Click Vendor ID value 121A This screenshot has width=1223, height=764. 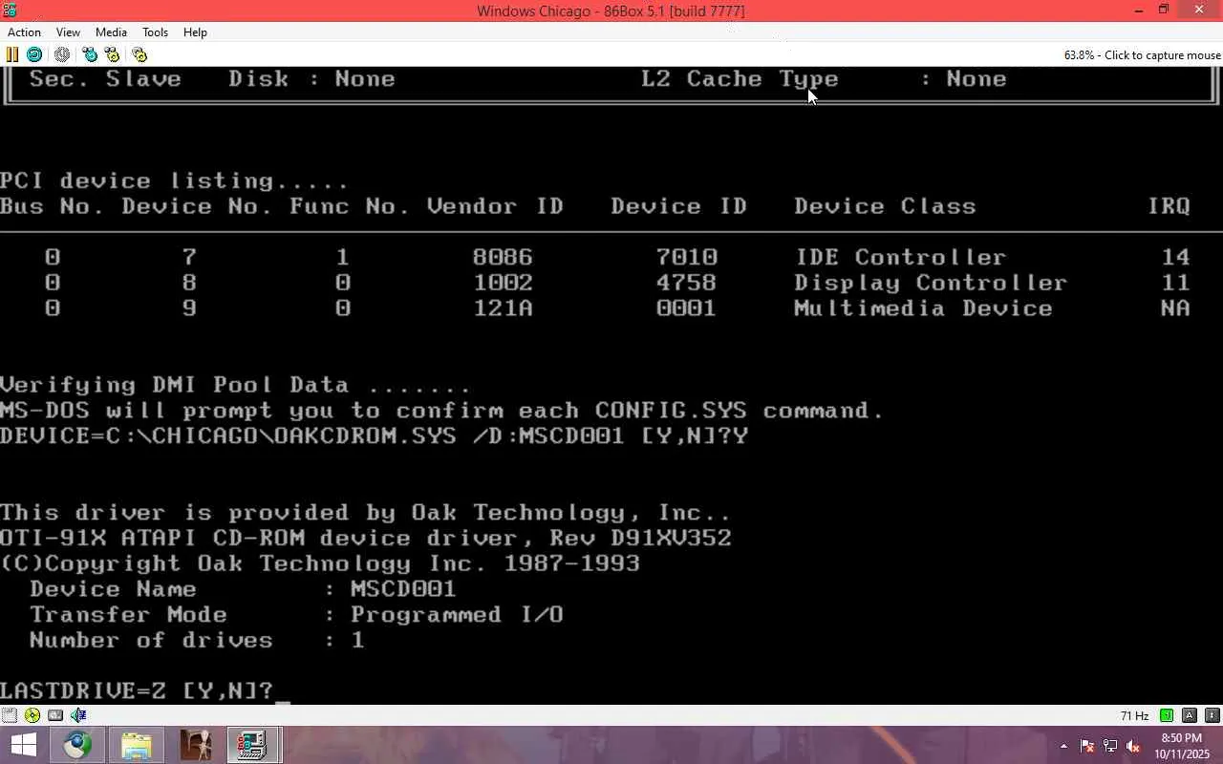pyautogui.click(x=503, y=308)
